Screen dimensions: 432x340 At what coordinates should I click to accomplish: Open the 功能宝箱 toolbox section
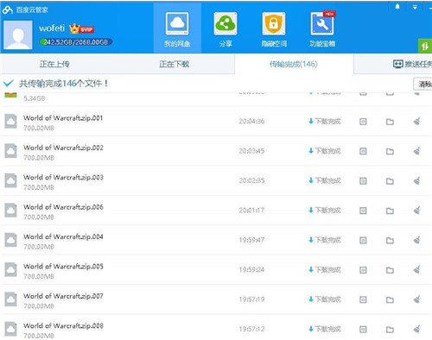(322, 28)
